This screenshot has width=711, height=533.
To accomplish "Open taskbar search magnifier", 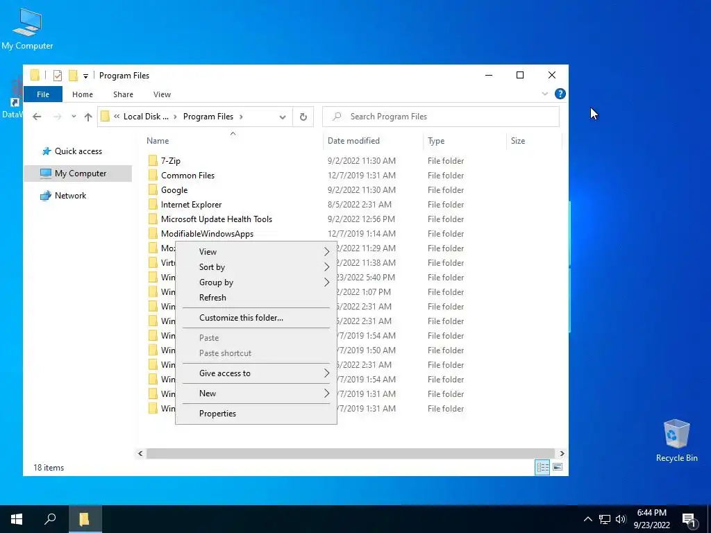I will (50, 519).
